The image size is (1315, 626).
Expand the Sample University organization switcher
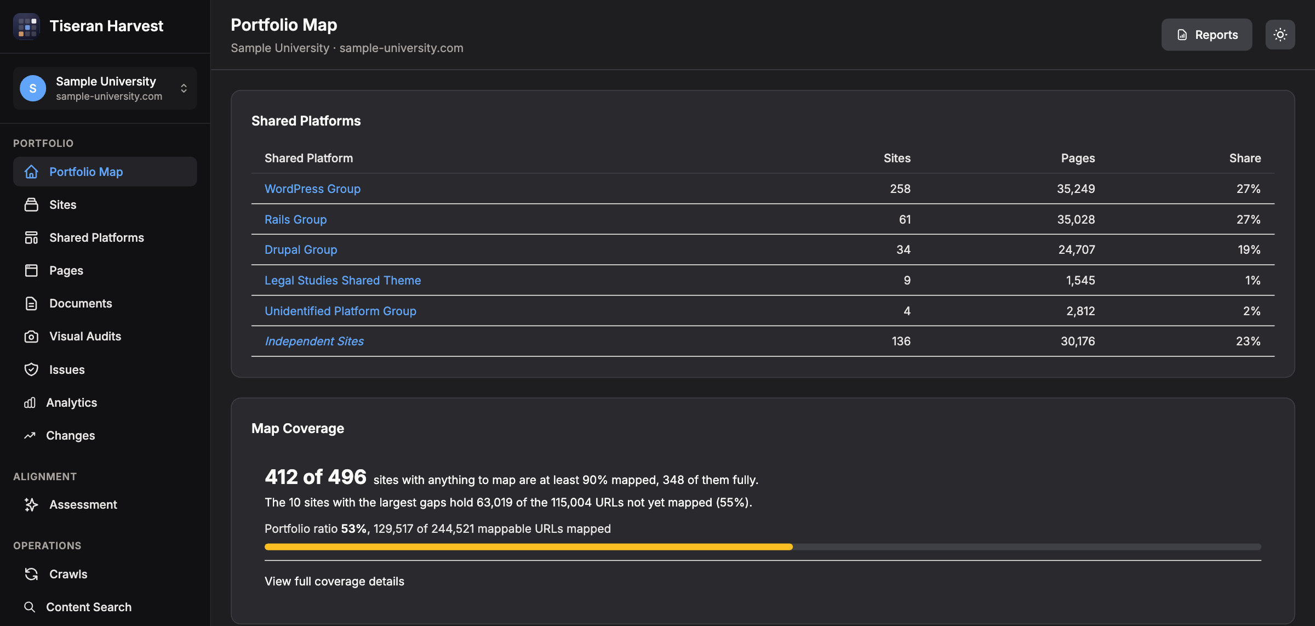(105, 88)
